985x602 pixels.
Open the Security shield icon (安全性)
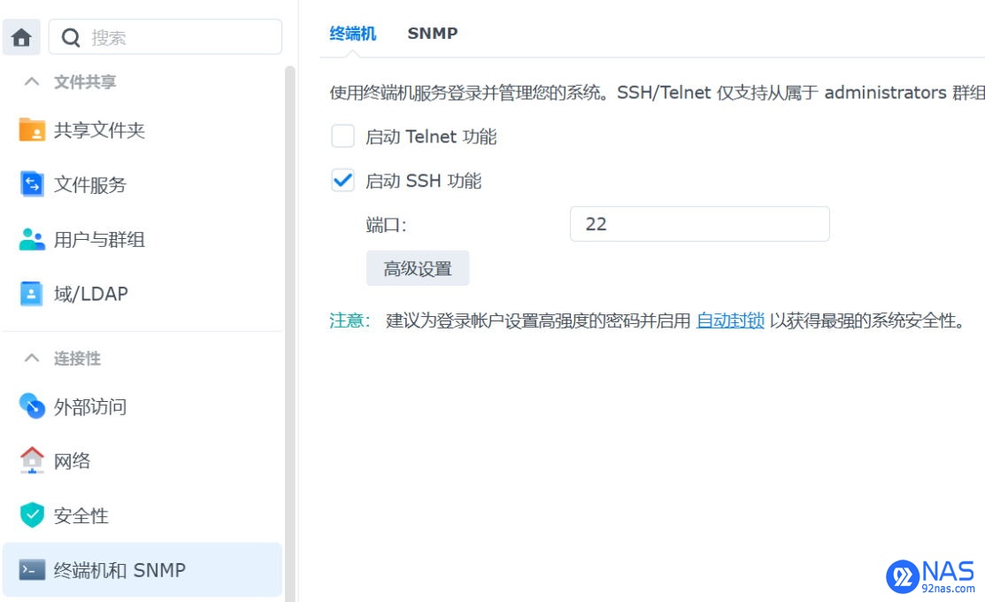point(31,515)
